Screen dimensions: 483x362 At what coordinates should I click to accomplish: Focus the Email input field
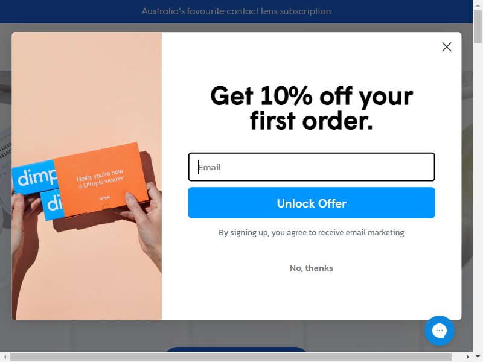coord(312,167)
